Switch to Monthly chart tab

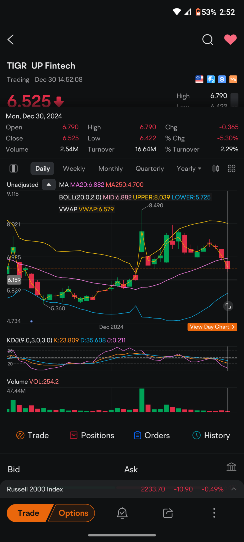tap(111, 168)
